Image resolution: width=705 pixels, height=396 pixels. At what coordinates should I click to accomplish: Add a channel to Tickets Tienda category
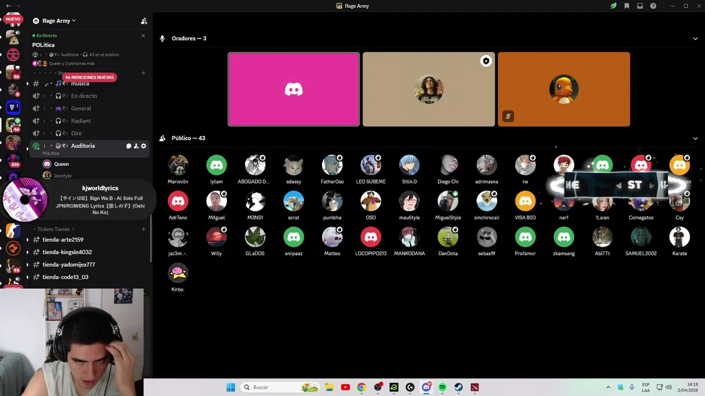coord(144,229)
